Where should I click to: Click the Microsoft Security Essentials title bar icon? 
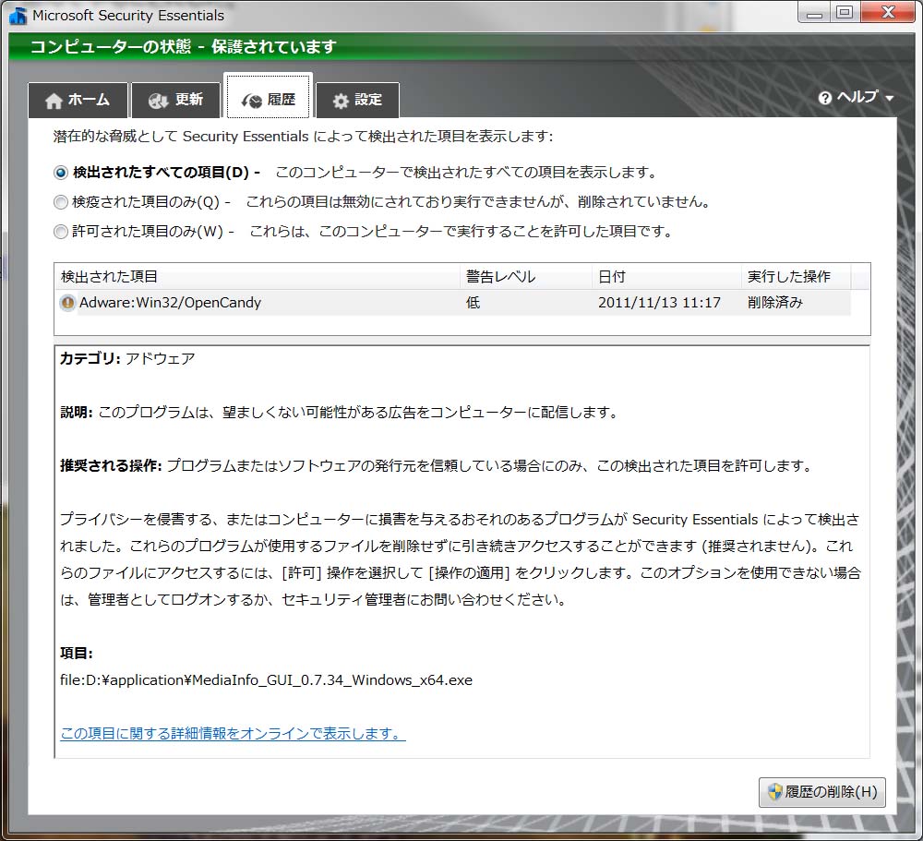pyautogui.click(x=18, y=16)
